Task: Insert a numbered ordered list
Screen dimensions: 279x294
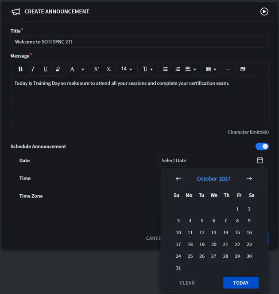Action: pos(178,69)
